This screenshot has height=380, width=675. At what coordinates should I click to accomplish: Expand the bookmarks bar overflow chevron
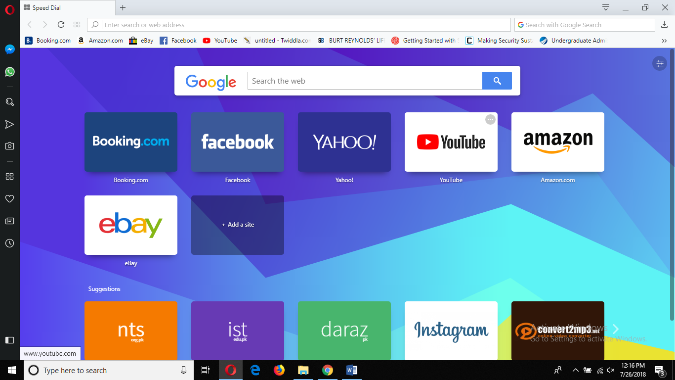coord(665,41)
